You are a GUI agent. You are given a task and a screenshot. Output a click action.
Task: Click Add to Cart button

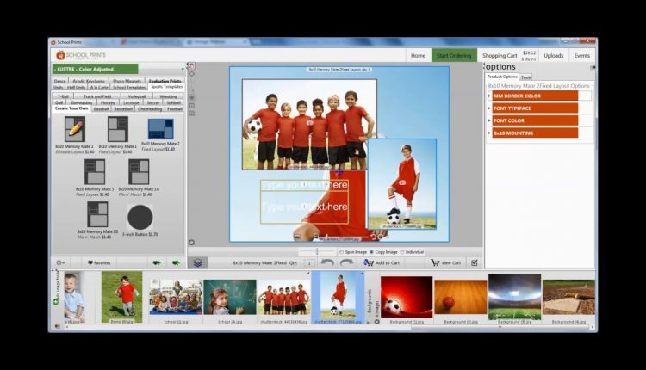coord(381,262)
